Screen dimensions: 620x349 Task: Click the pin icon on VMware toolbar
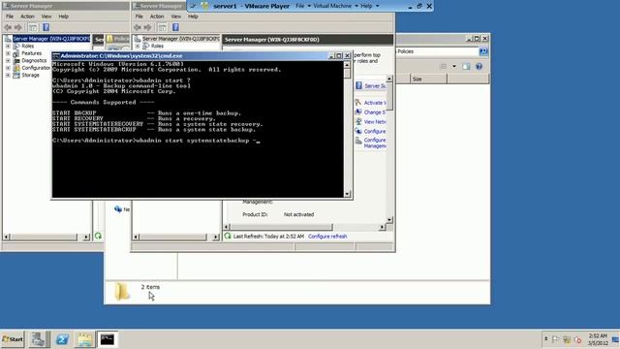tap(193, 6)
